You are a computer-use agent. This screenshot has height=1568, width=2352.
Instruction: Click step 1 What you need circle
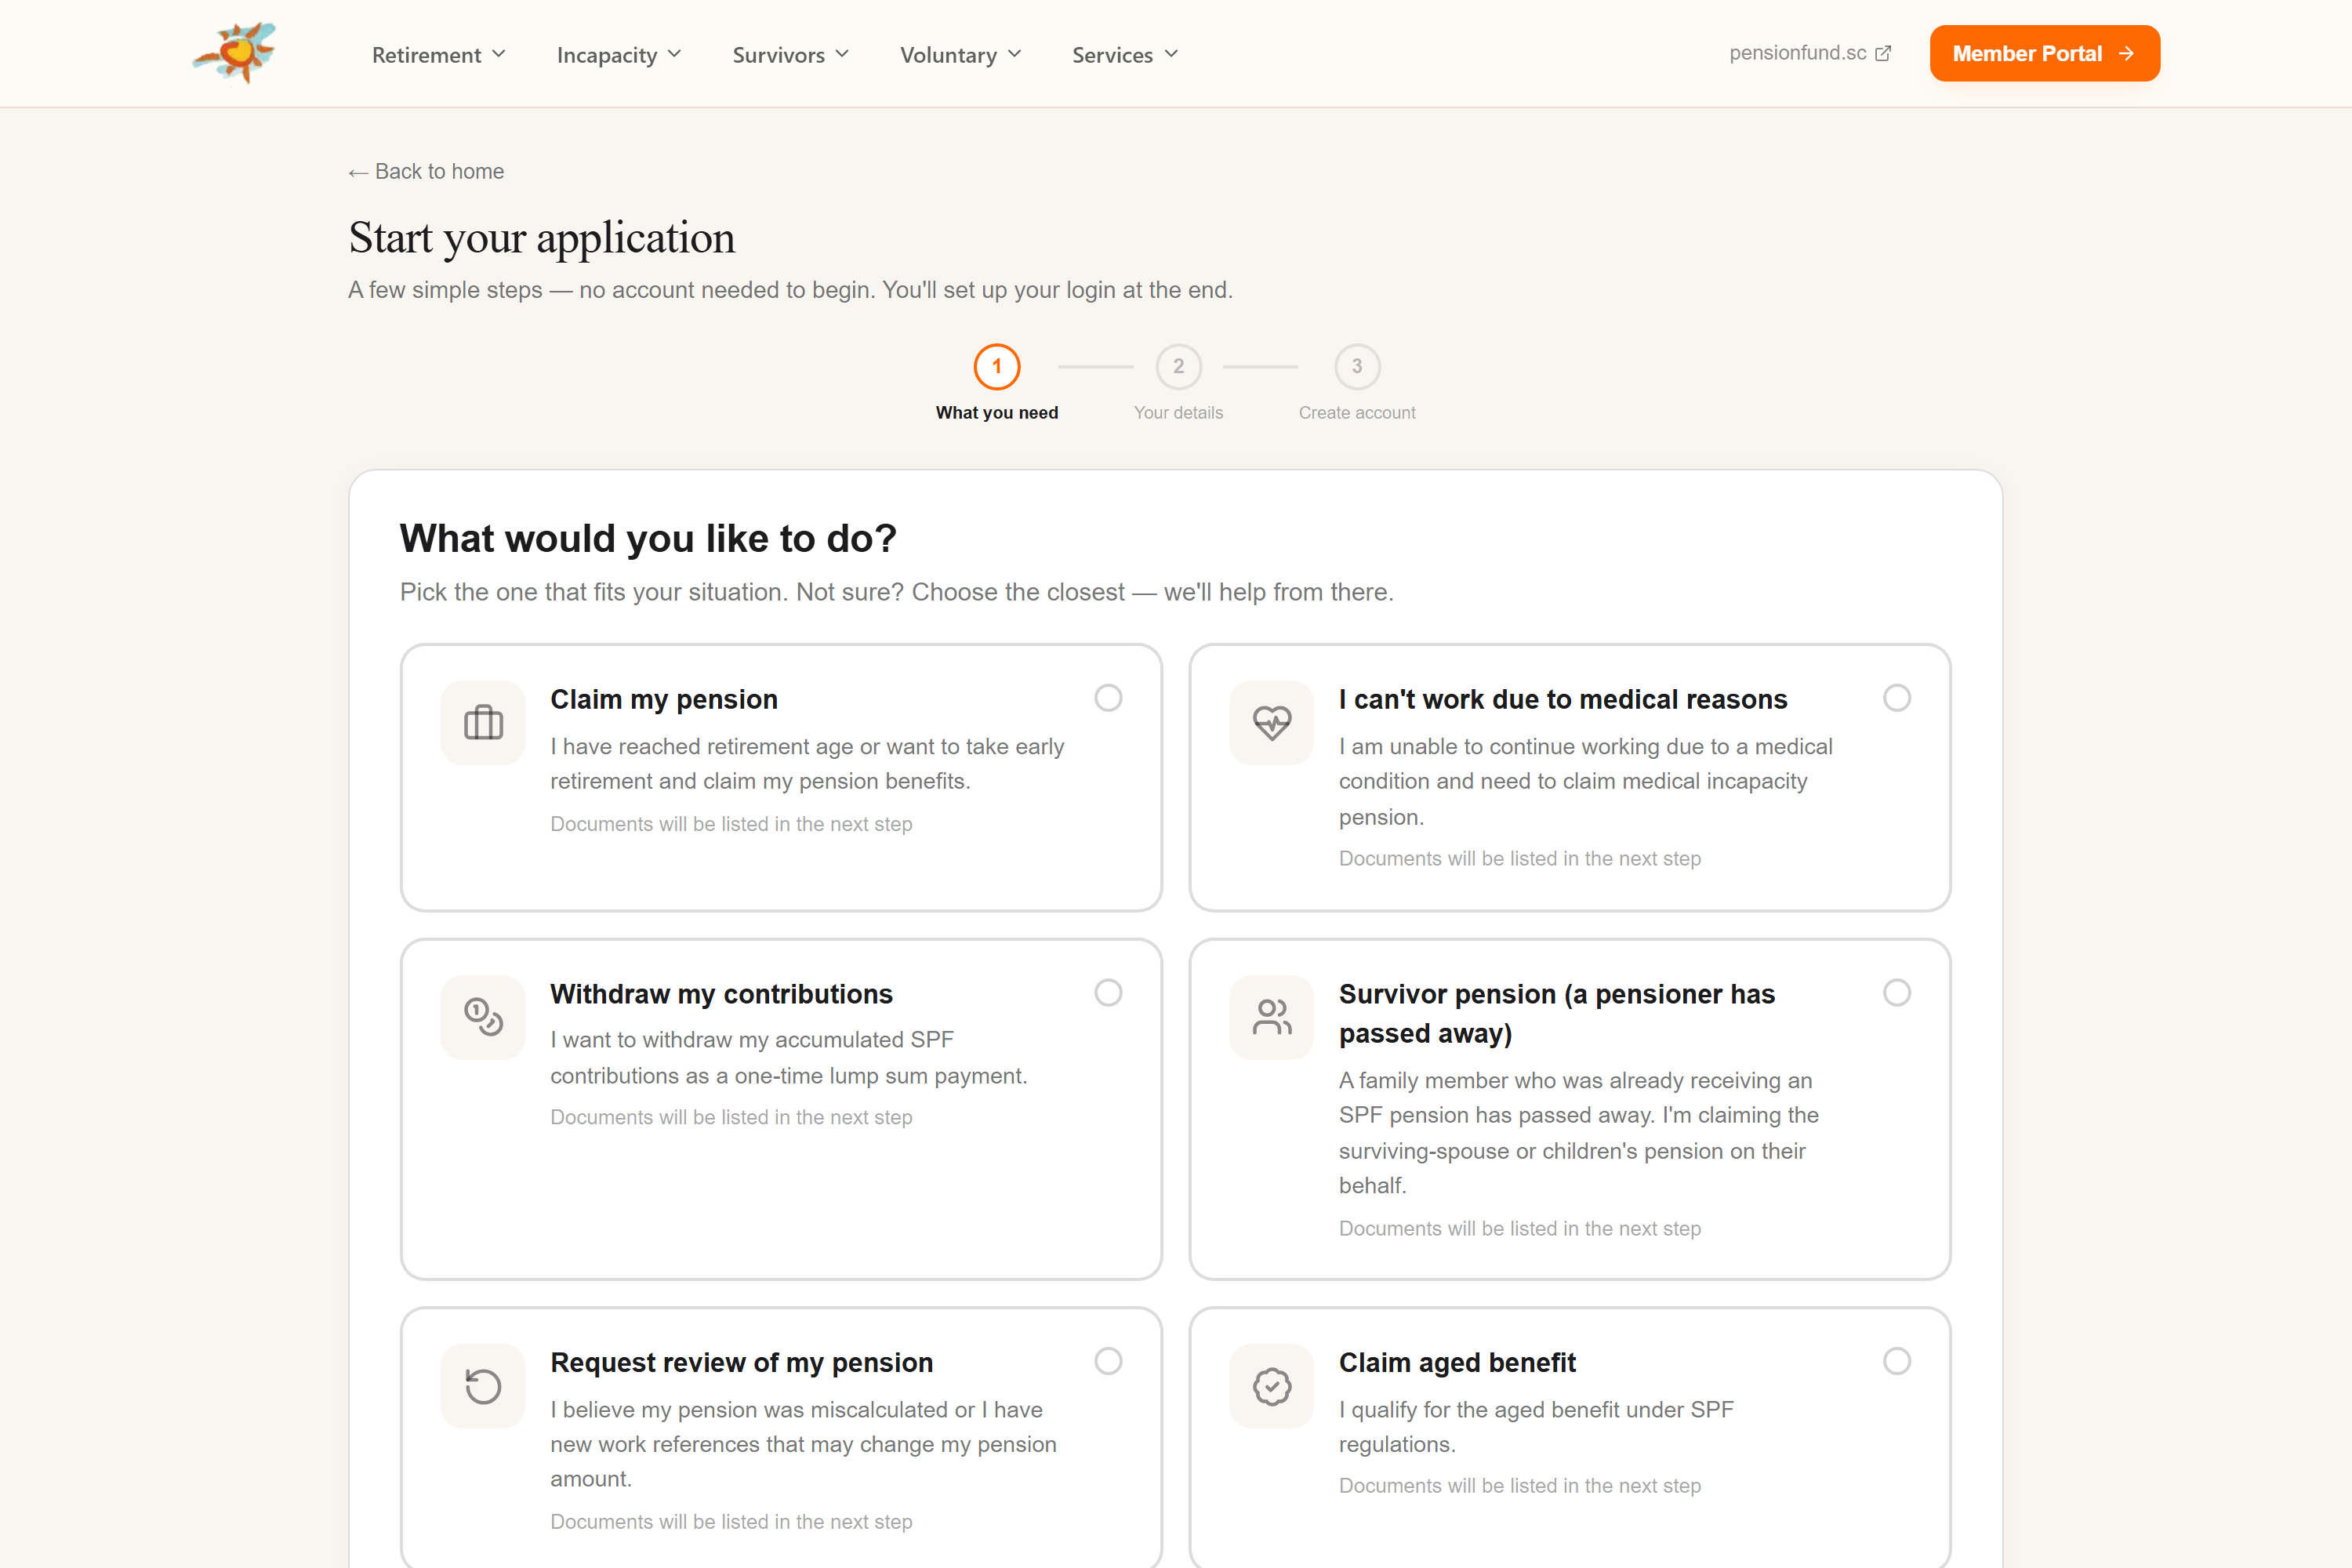(x=996, y=367)
